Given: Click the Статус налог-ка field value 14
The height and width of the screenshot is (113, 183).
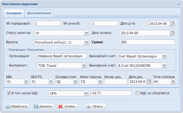Looking at the screenshot, I should (x=59, y=33).
